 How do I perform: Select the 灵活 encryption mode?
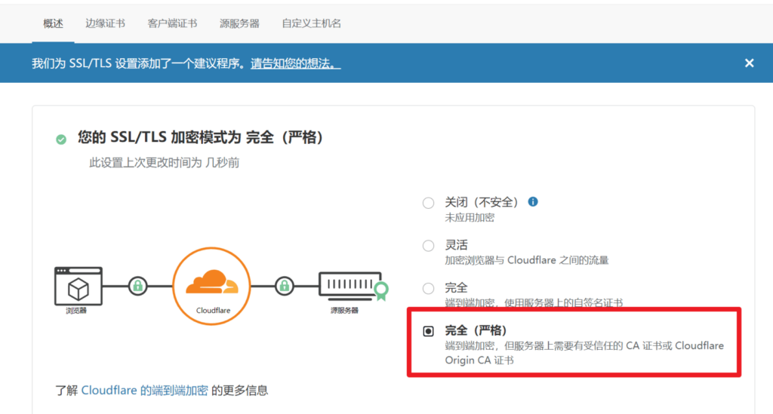(x=429, y=246)
